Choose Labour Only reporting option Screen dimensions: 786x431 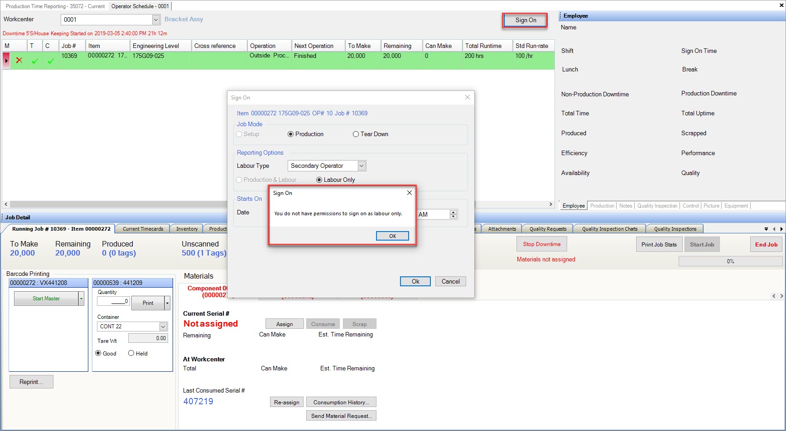pyautogui.click(x=336, y=180)
